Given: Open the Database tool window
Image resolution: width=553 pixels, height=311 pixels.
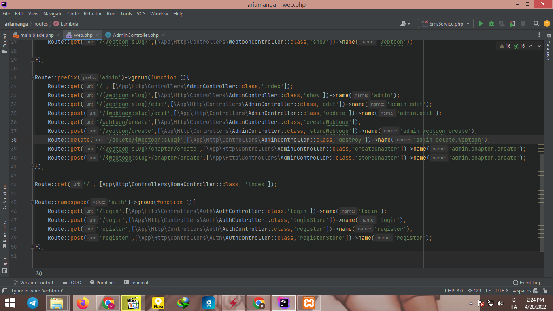Looking at the screenshot, I should coord(548,50).
